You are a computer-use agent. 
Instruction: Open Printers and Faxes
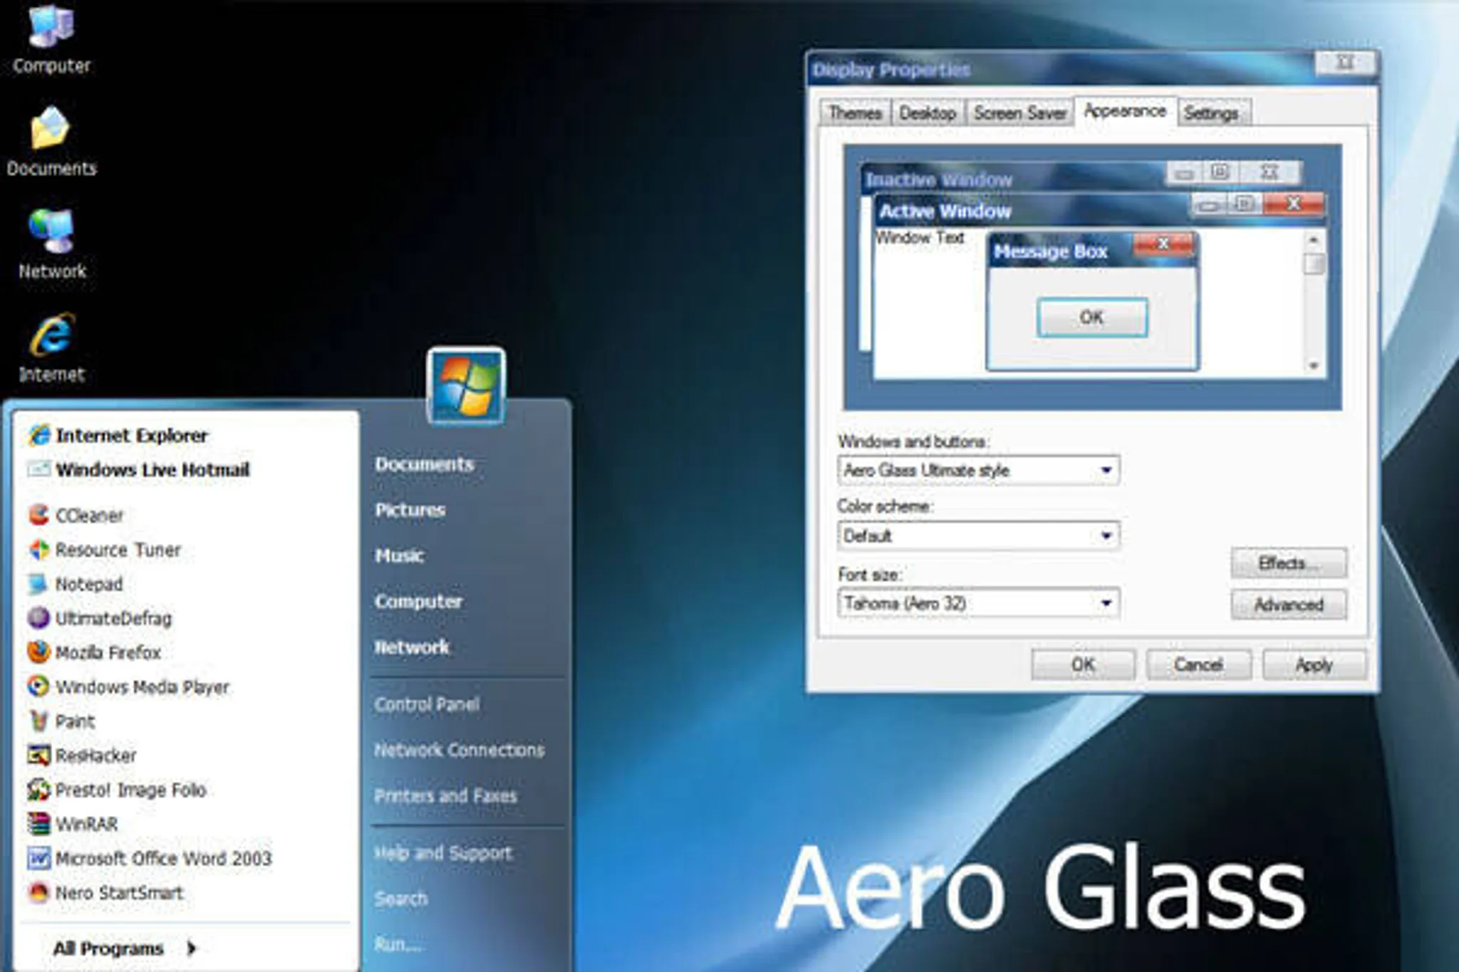[446, 795]
